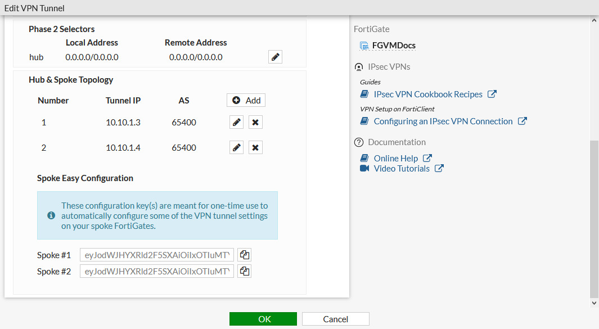Open the Online Help page

point(395,158)
